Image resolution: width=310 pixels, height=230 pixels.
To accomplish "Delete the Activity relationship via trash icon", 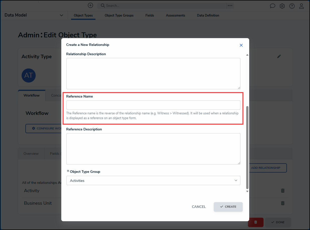I will [283, 191].
